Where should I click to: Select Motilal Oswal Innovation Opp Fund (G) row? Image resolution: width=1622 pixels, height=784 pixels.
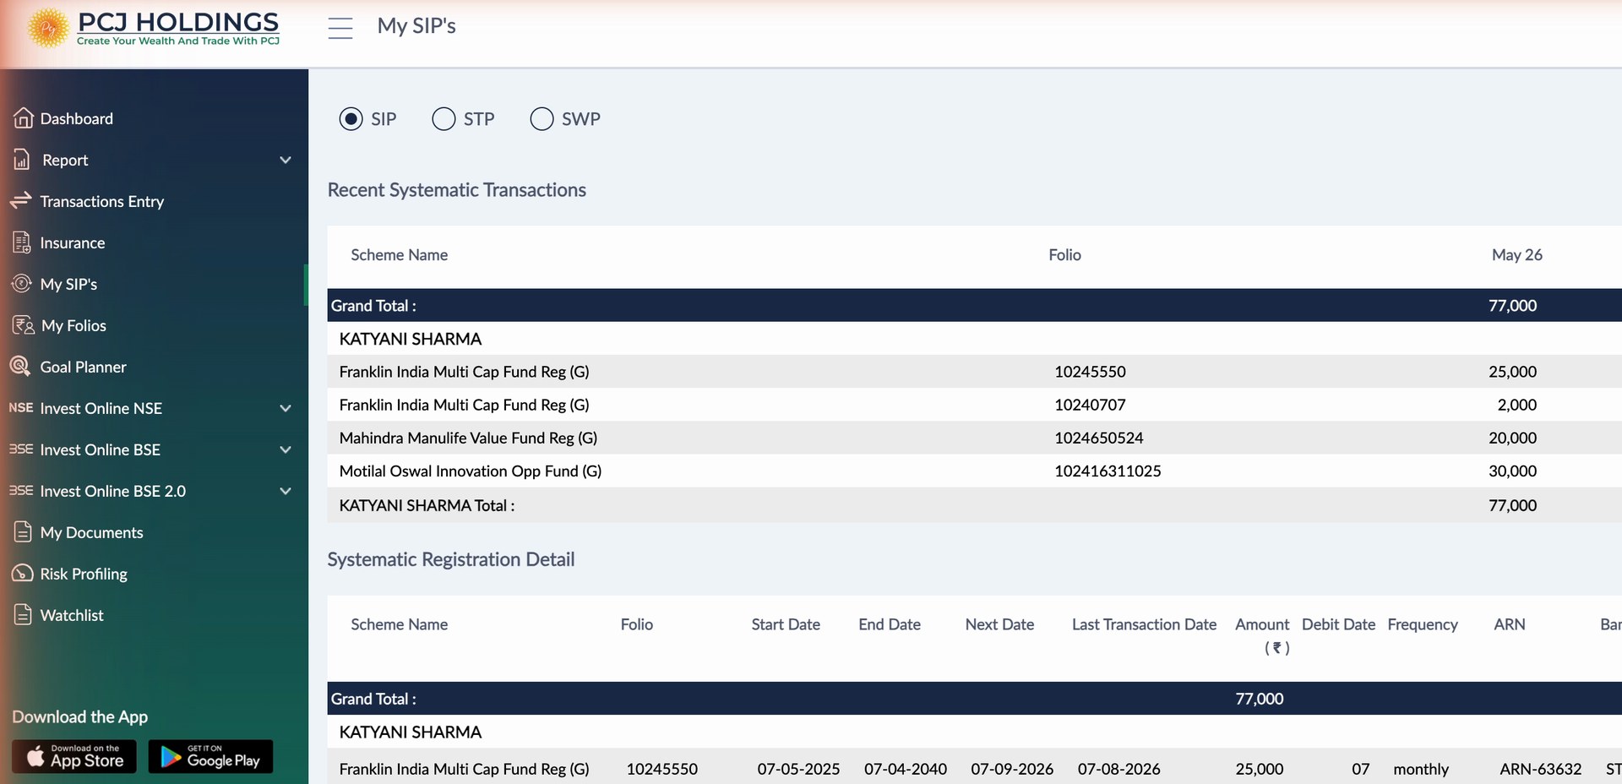[974, 471]
